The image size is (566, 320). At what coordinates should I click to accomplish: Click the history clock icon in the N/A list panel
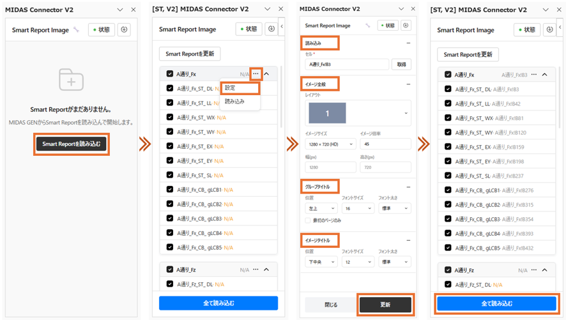[x=272, y=29]
